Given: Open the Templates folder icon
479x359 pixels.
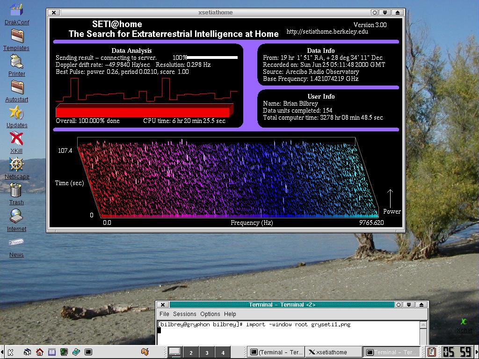Looking at the screenshot, I should (x=17, y=36).
